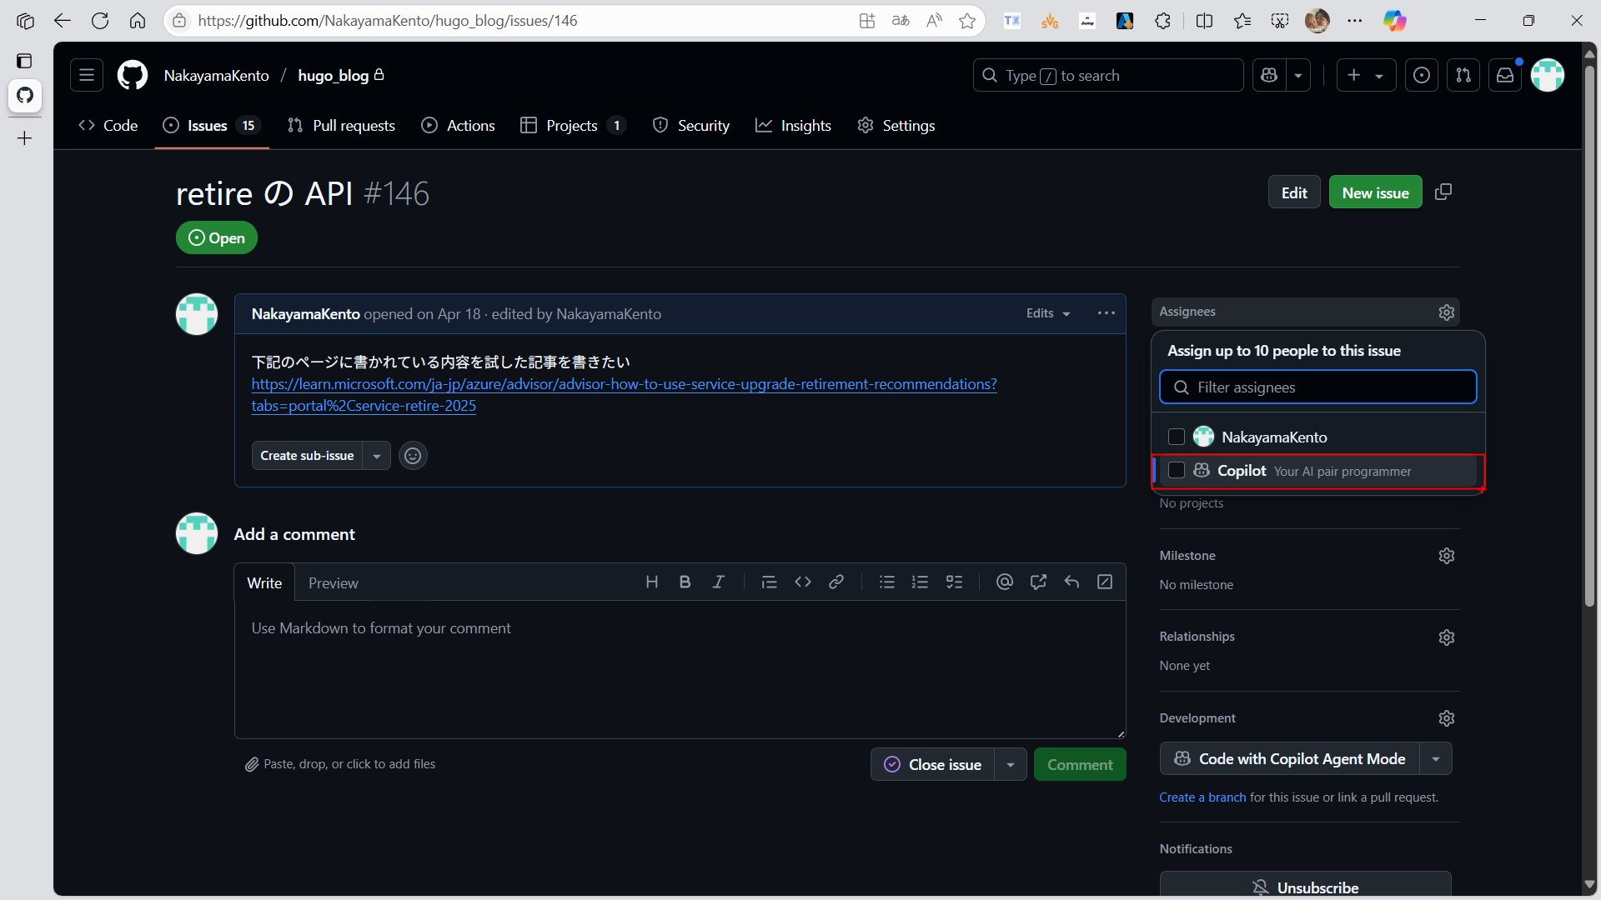1601x900 pixels.
Task: Expand the Close issue options dropdown
Action: pos(1010,765)
